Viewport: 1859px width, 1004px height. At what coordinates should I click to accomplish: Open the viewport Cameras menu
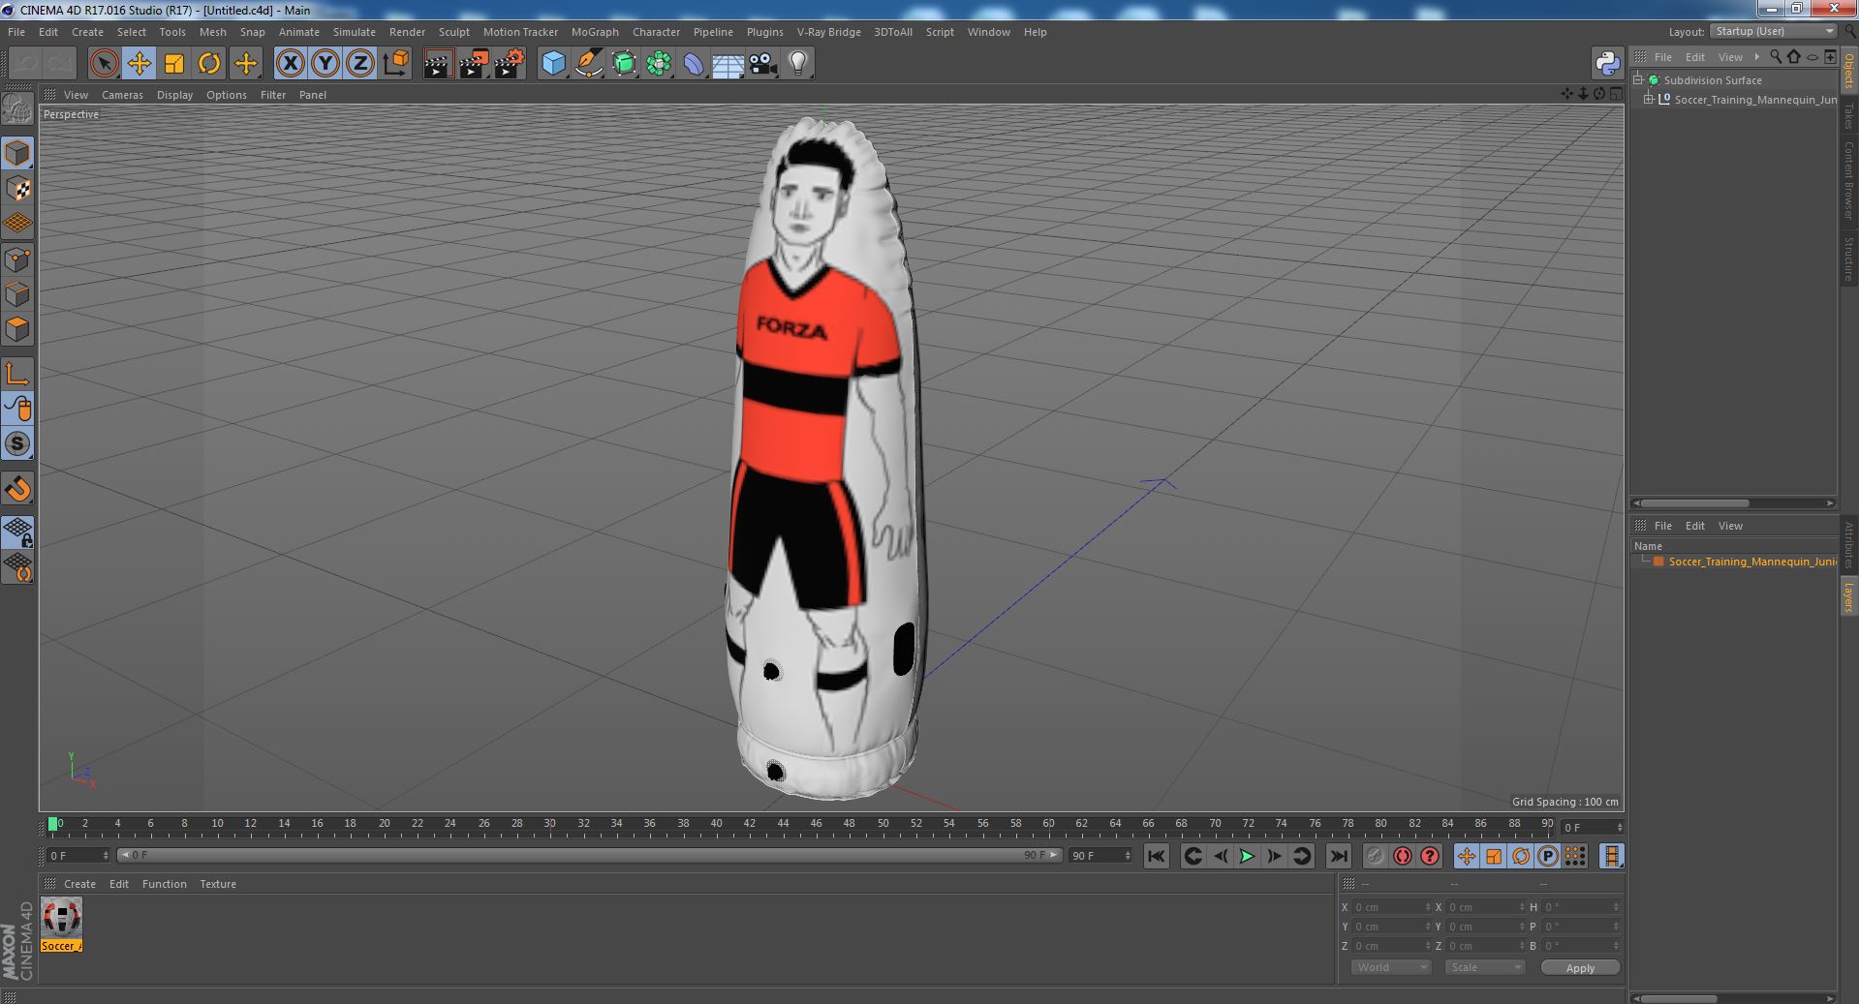click(x=122, y=95)
